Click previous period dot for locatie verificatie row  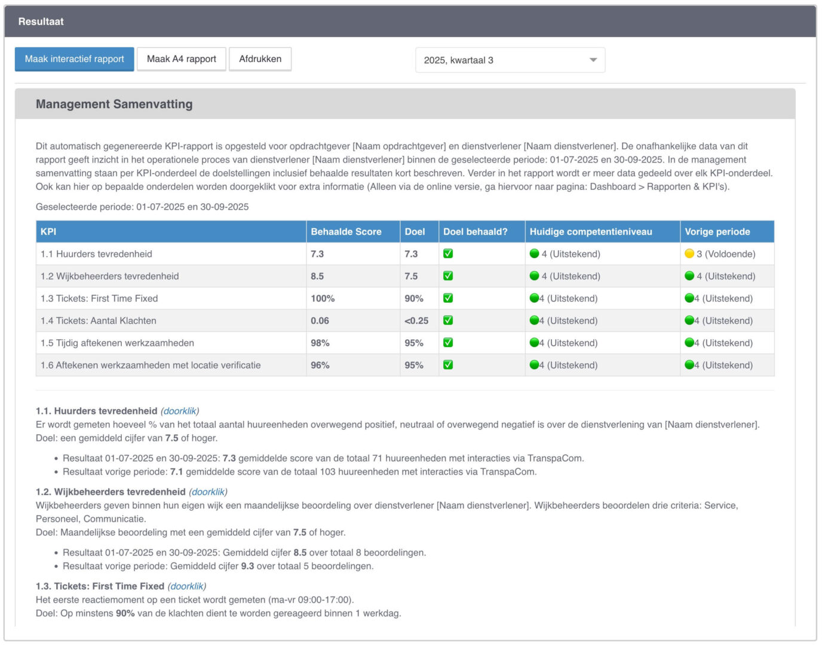click(x=689, y=365)
